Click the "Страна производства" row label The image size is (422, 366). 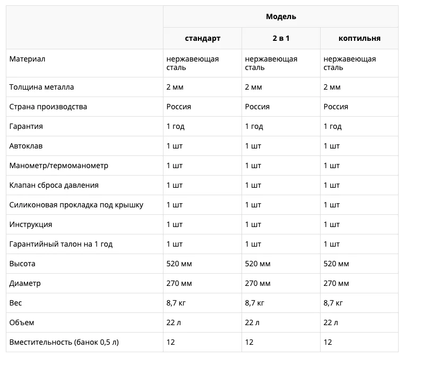(x=48, y=107)
